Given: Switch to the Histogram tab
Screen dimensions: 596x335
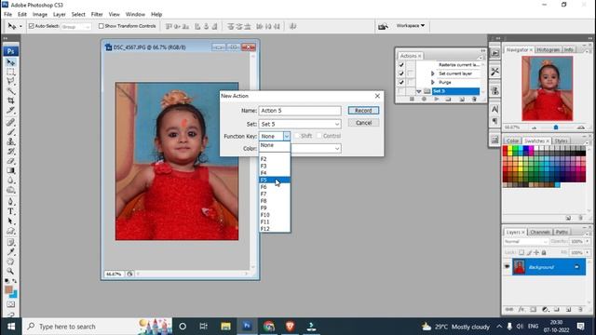Looking at the screenshot, I should point(548,49).
